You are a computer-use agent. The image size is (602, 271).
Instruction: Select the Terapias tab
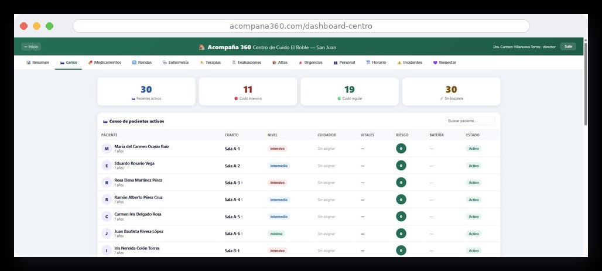pyautogui.click(x=210, y=63)
